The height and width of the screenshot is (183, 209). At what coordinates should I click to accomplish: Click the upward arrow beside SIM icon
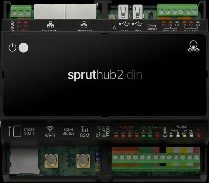(10, 131)
